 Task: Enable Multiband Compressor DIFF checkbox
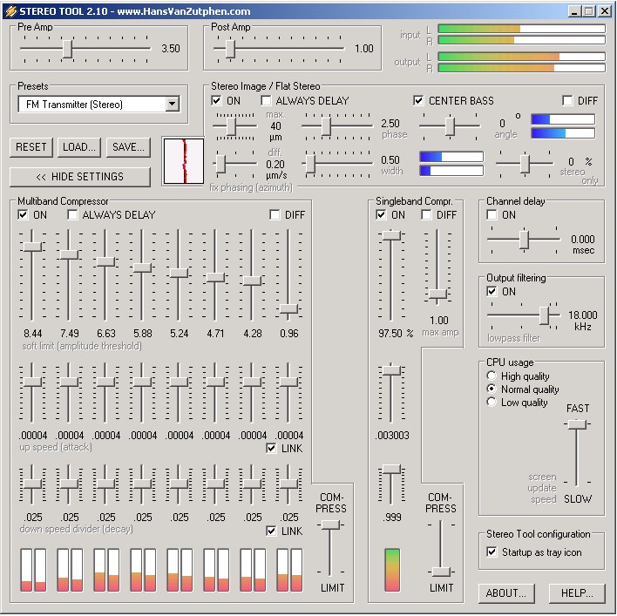point(275,215)
